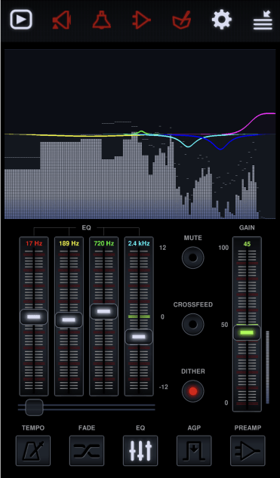Image resolution: width=280 pixels, height=478 pixels.
Task: Click the red mortar and pestle icon
Action: pyautogui.click(x=182, y=20)
